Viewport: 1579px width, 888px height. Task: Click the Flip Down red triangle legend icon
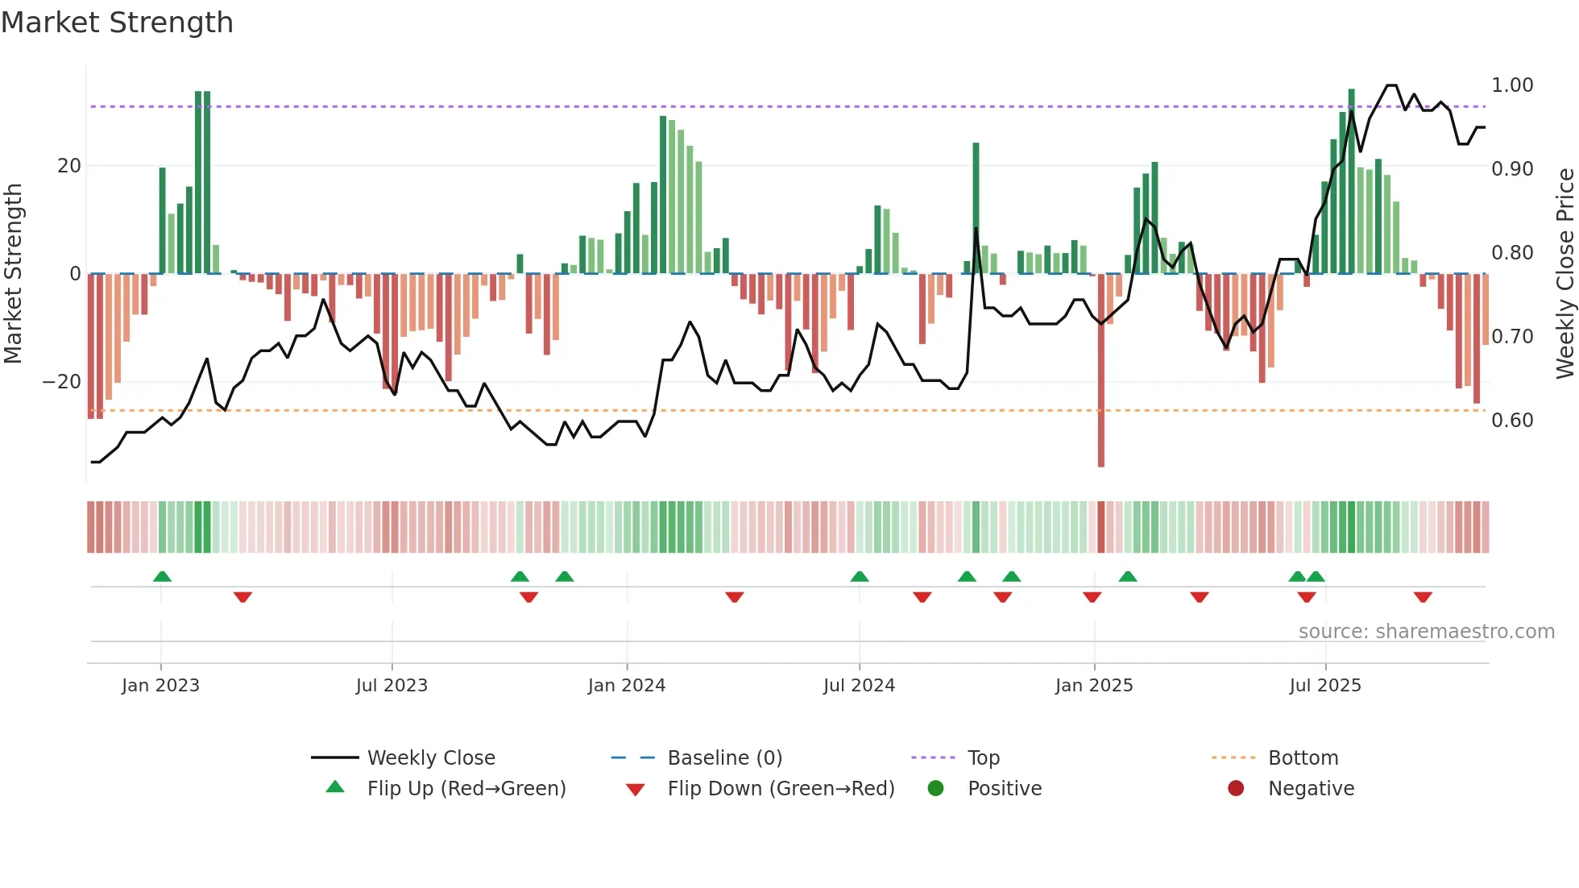(x=635, y=789)
